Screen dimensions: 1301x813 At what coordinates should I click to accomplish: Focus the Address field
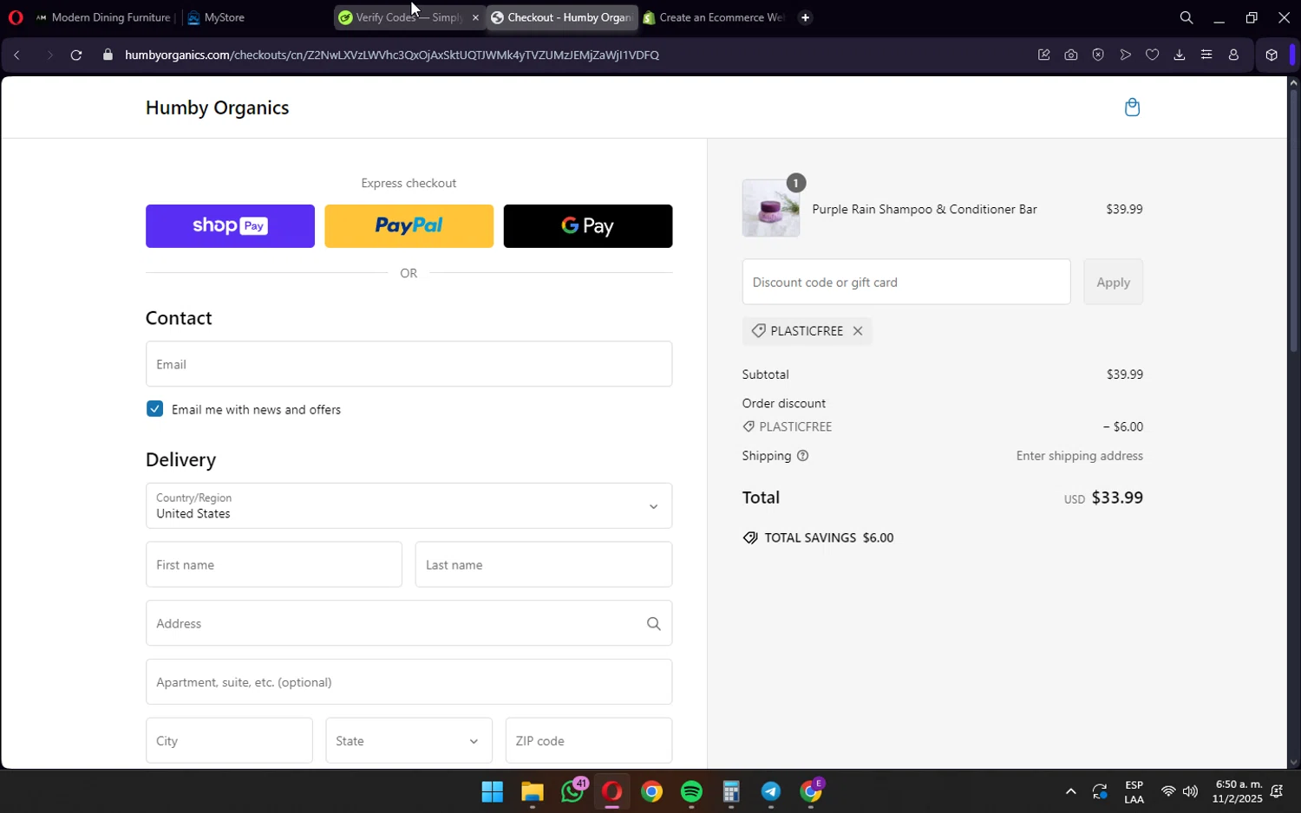coord(409,623)
